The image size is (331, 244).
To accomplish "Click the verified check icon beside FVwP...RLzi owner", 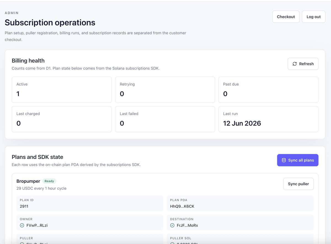I will click(x=22, y=225).
